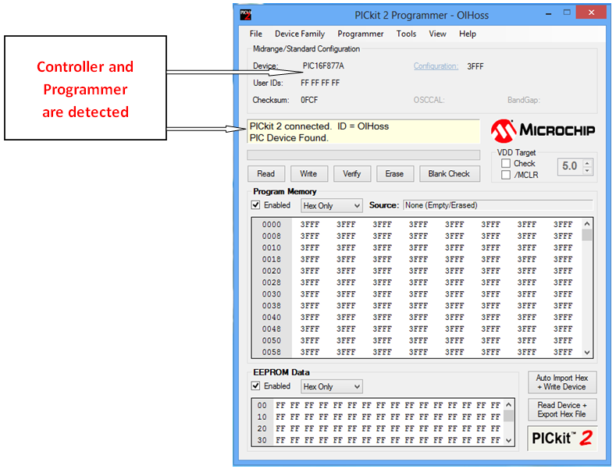Click EEPROM row address 20
The width and height of the screenshot is (616, 469).
tap(262, 428)
